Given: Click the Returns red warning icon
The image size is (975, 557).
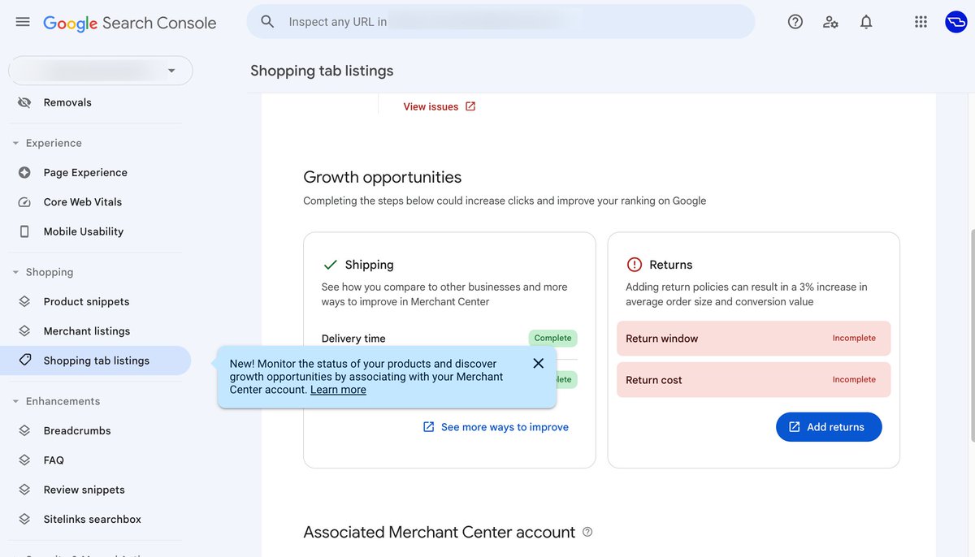Looking at the screenshot, I should coord(635,265).
